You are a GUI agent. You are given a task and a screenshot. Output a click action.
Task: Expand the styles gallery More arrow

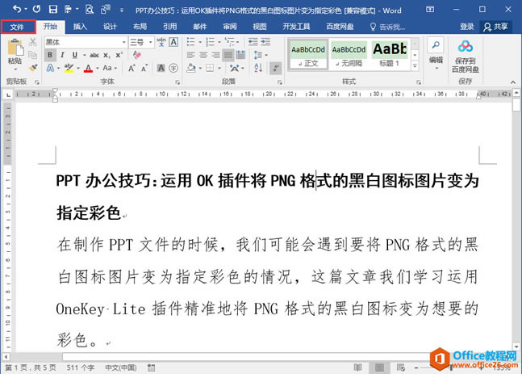click(415, 65)
